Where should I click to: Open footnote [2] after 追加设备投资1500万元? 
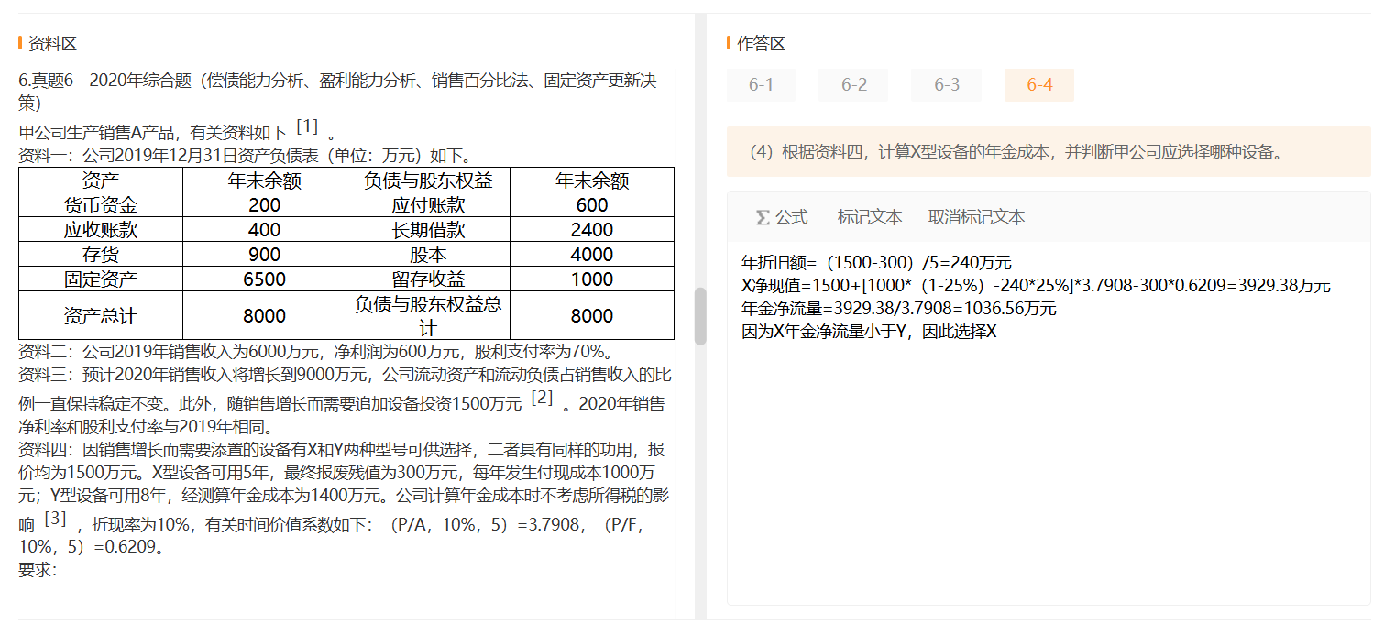(542, 398)
